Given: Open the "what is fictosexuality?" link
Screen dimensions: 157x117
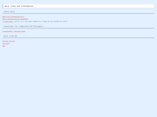Looking at the screenshot, I should pos(13,17).
